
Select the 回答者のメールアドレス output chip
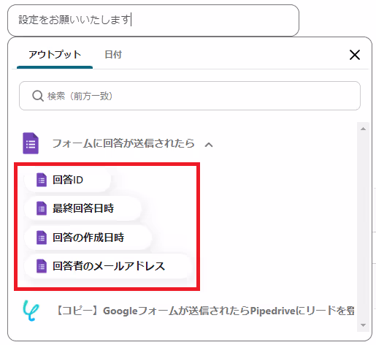(x=108, y=266)
